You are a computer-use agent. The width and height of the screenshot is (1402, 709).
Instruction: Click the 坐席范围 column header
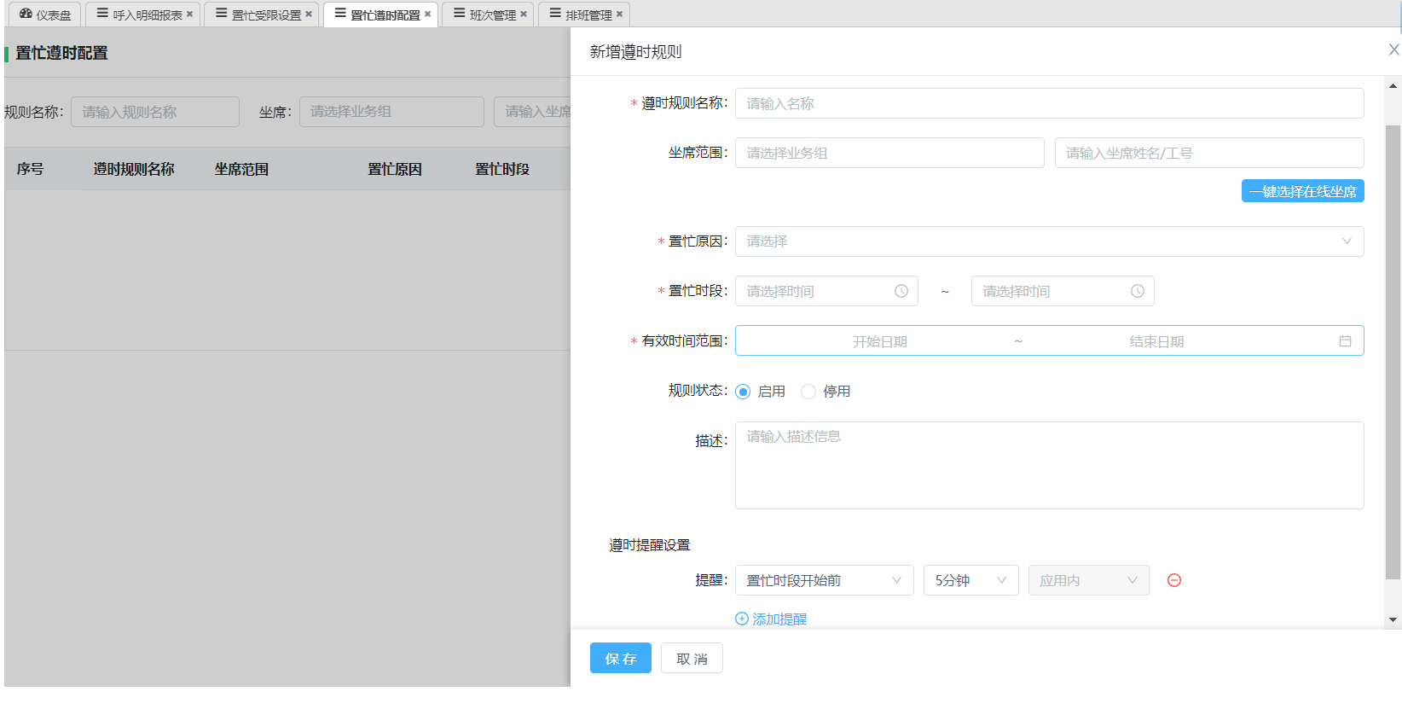pyautogui.click(x=241, y=169)
